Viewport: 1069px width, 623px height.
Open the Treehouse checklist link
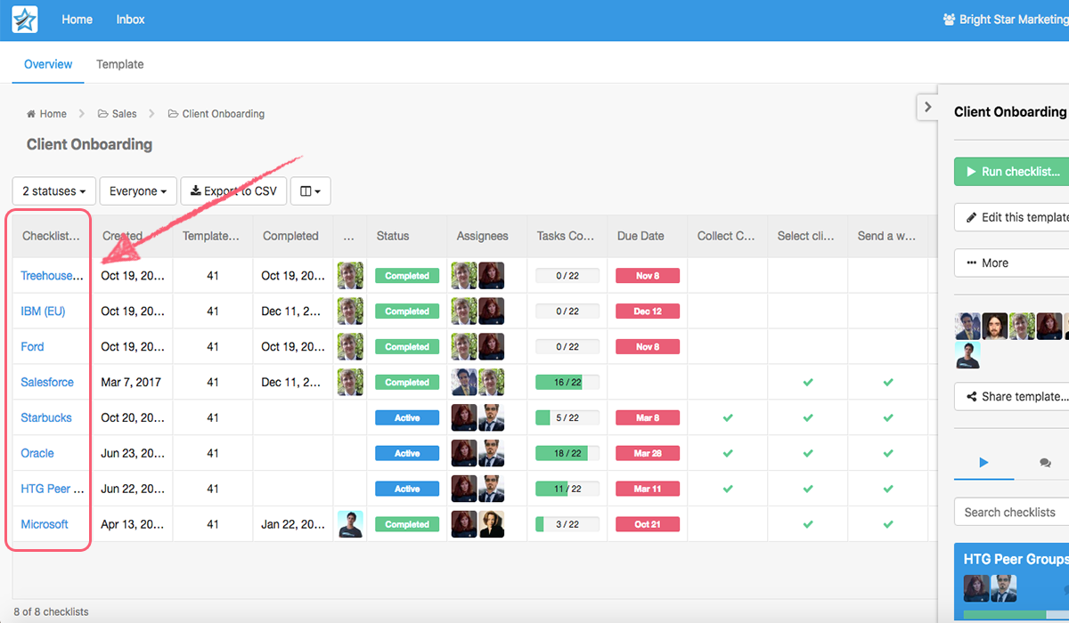(x=52, y=276)
